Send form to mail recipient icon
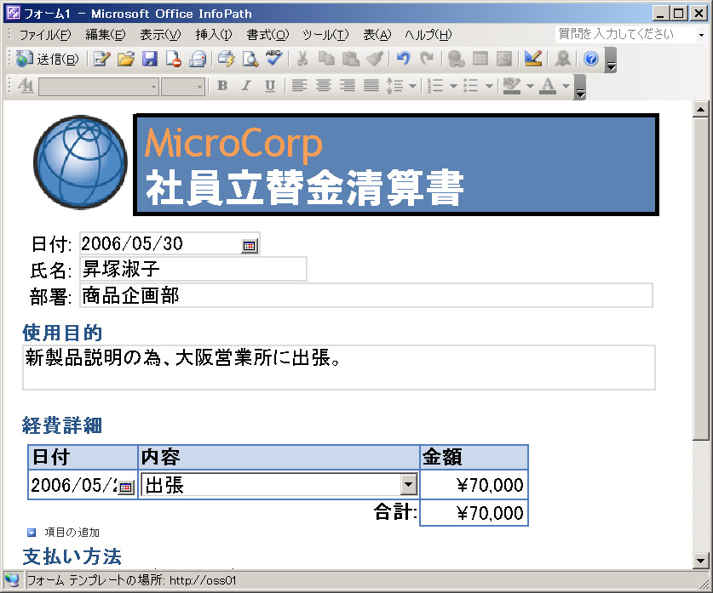Image resolution: width=713 pixels, height=593 pixels. (198, 59)
